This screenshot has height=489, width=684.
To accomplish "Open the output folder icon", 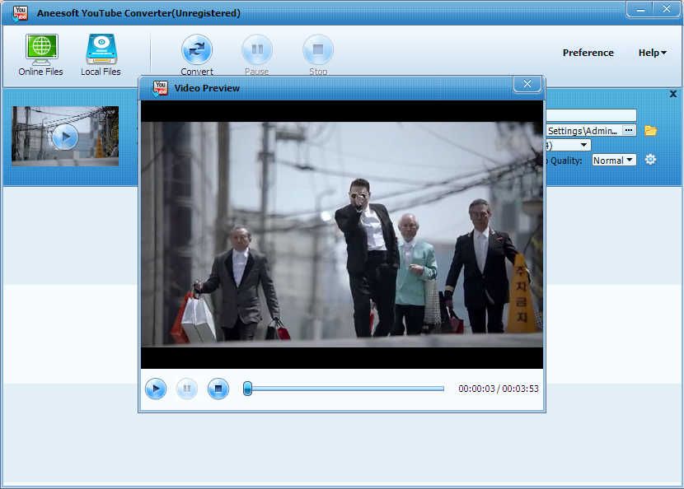I will 651,130.
